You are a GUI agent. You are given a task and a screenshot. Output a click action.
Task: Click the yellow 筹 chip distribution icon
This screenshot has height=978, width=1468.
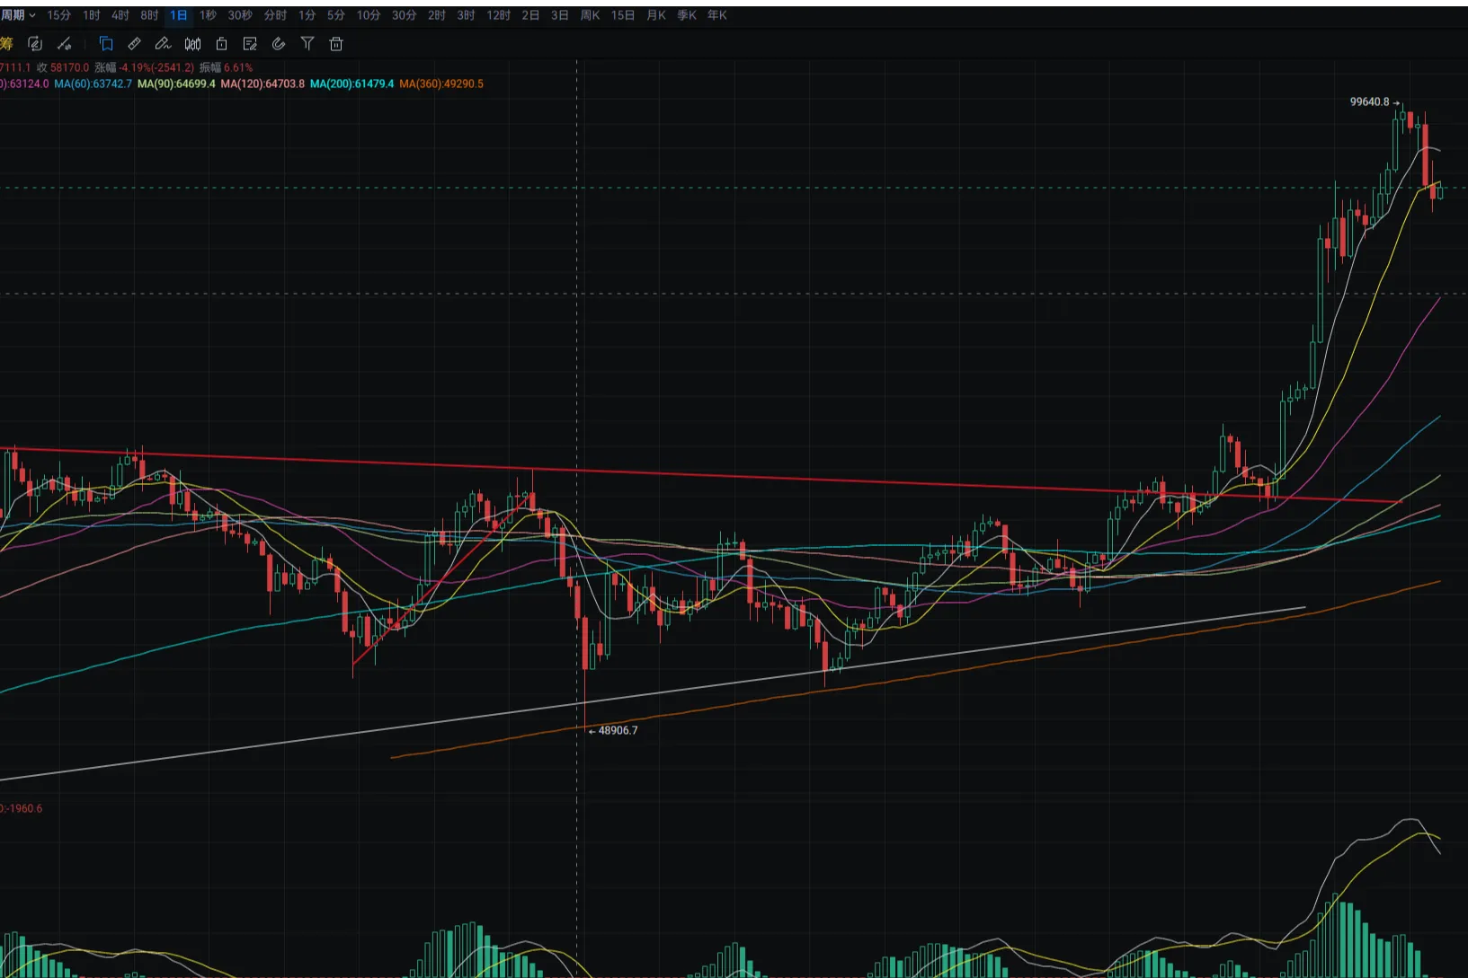coord(6,43)
